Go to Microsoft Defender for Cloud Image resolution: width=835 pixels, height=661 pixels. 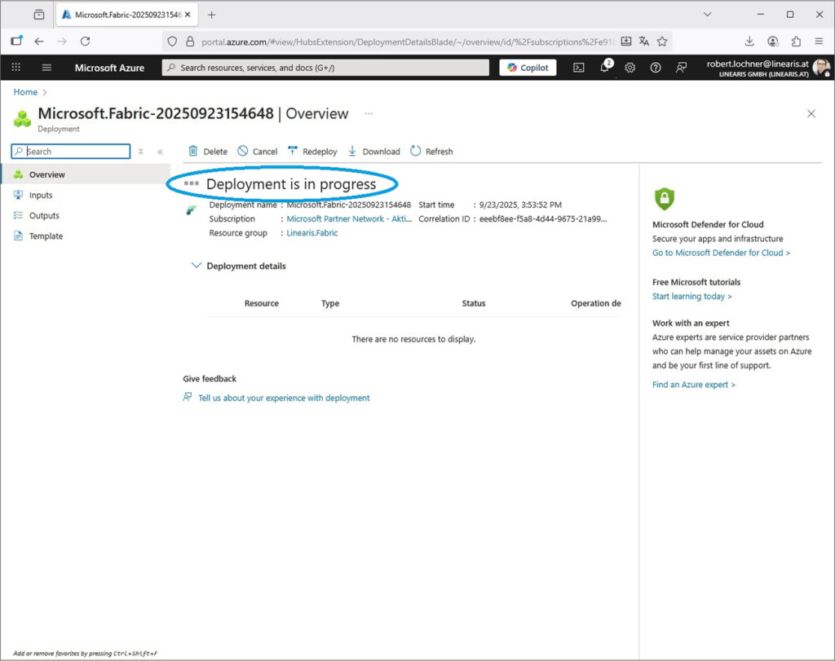[721, 253]
